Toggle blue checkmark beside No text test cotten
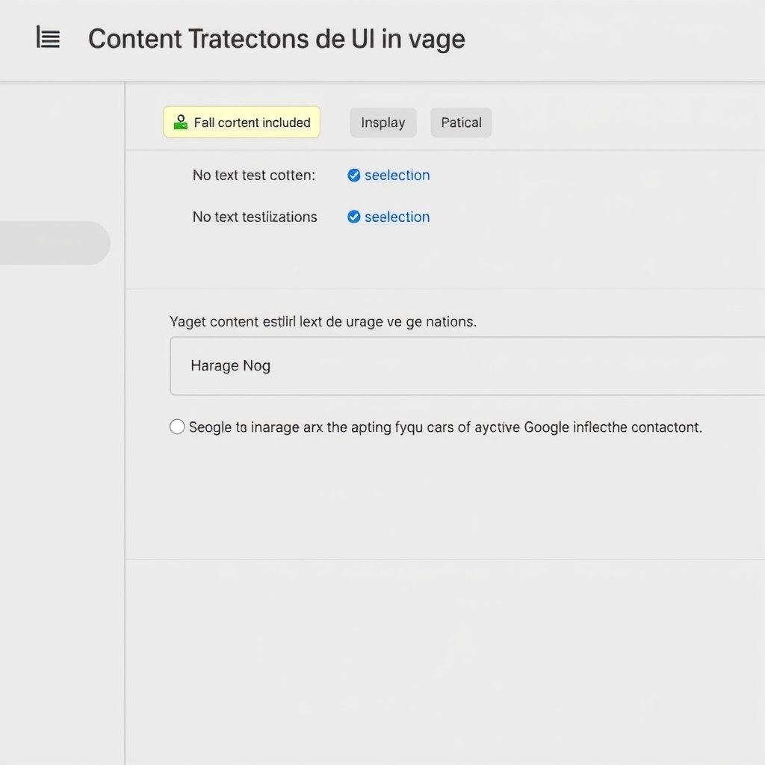The width and height of the screenshot is (765, 765). [x=353, y=175]
